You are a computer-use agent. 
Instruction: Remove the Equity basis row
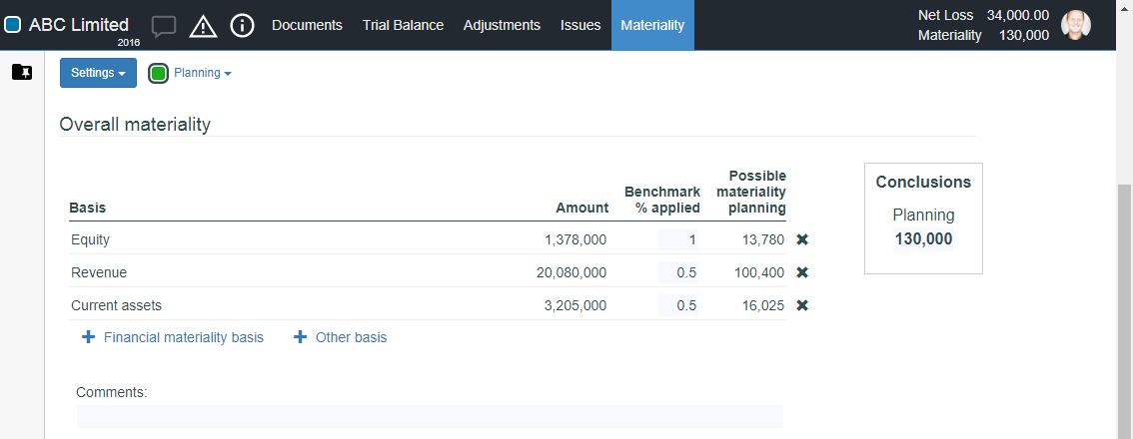pos(802,239)
